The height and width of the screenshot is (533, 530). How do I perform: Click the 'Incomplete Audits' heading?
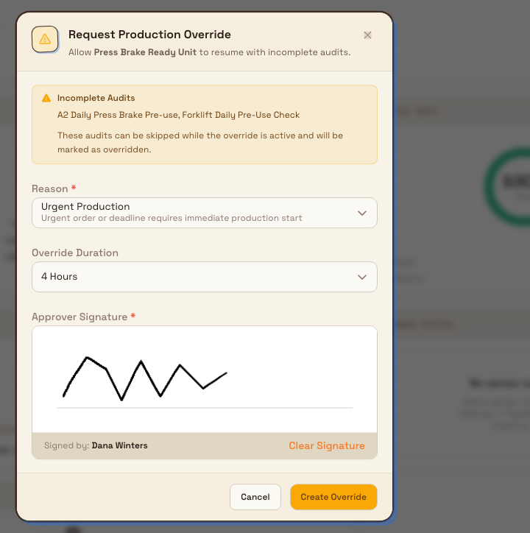[96, 98]
